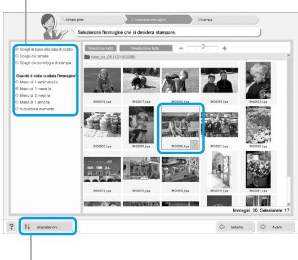The width and height of the screenshot is (298, 260).
Task: Click the left arrow icon on Indietro
Action: coord(222,227)
